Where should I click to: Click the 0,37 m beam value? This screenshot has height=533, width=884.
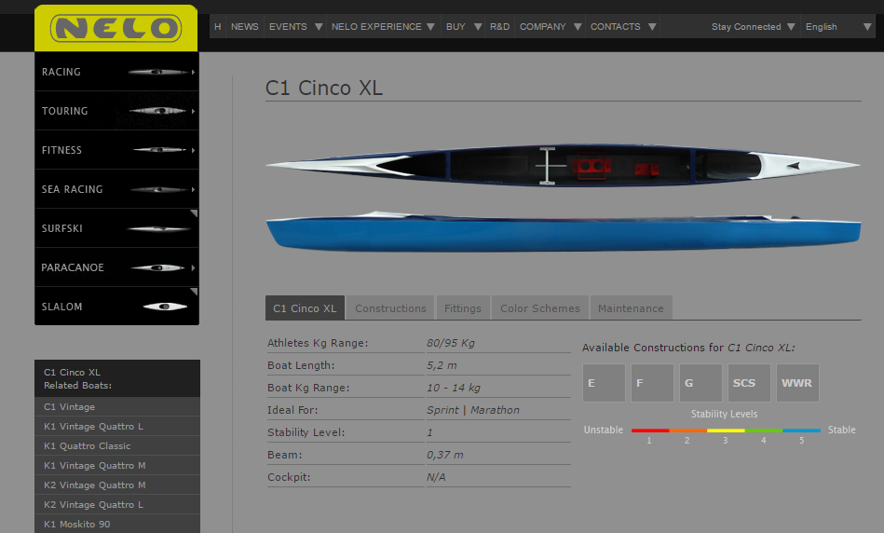(x=445, y=455)
